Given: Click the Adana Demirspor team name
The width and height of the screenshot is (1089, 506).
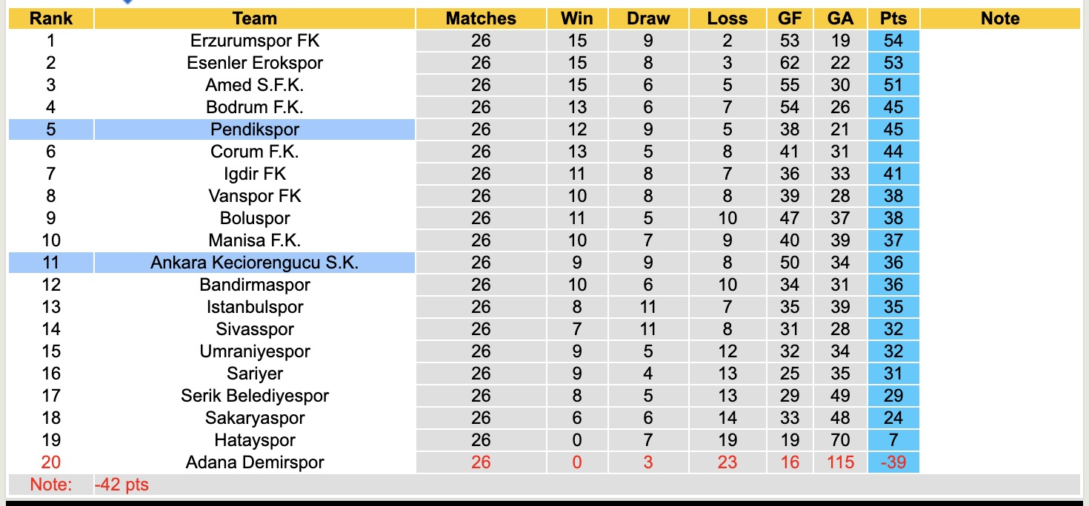Looking at the screenshot, I should pyautogui.click(x=254, y=462).
